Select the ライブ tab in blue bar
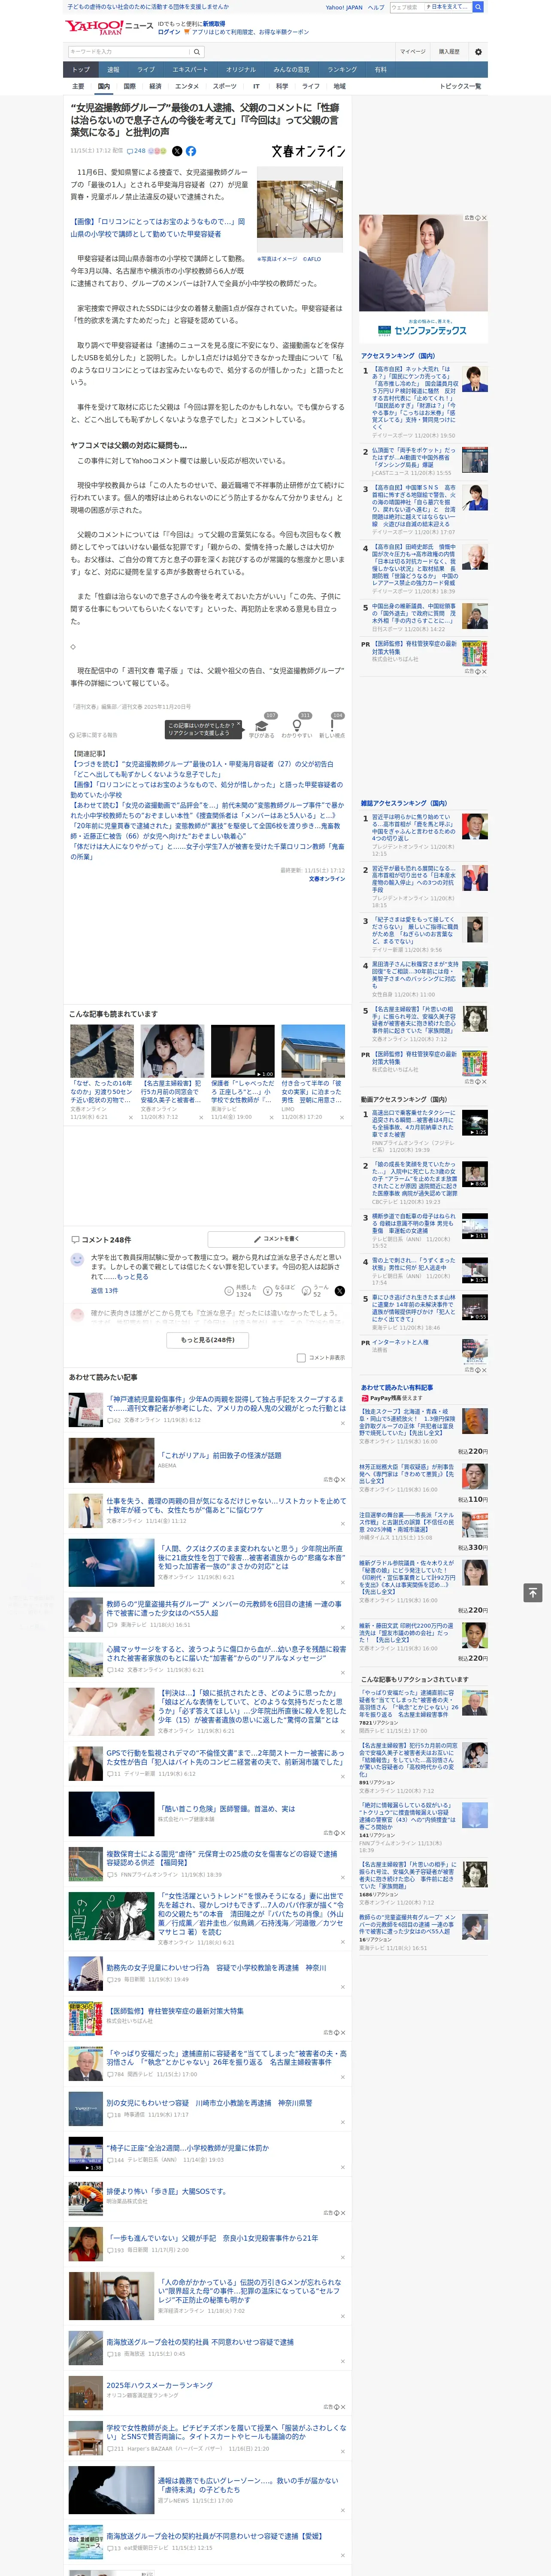Screen dimensions: 551x2576 click(146, 70)
